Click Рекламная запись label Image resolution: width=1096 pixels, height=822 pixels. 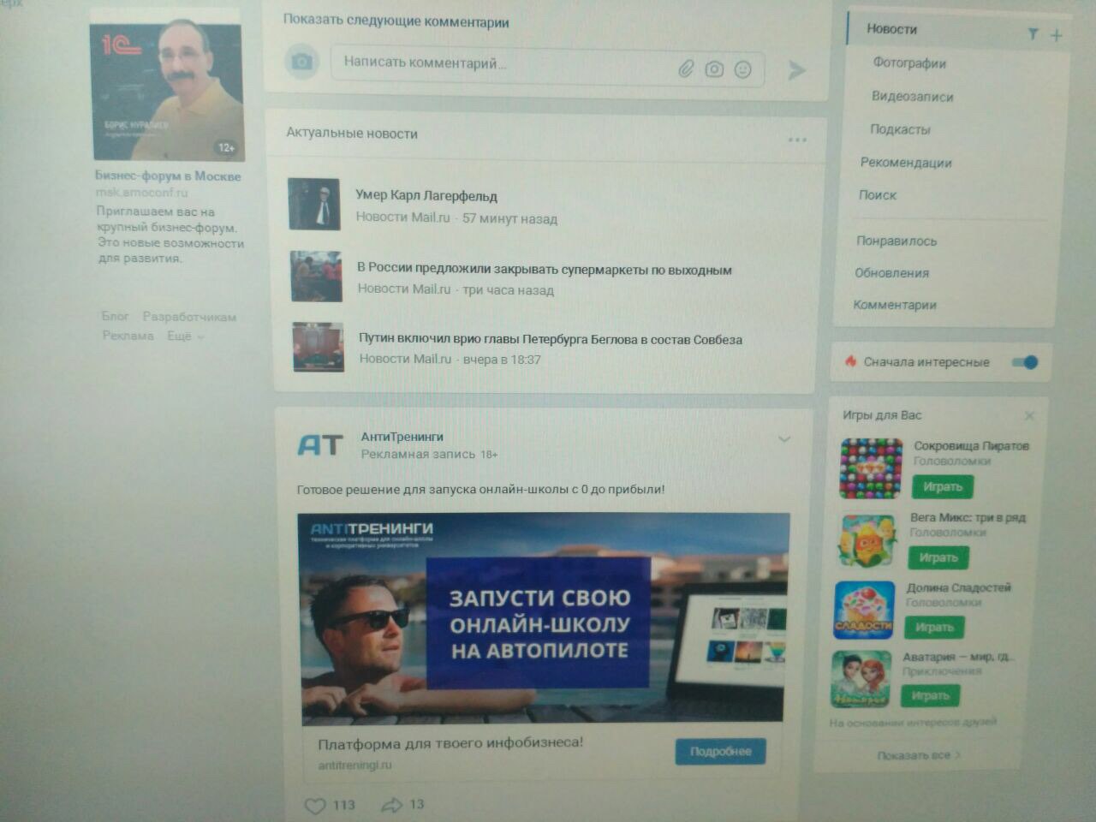(x=418, y=455)
